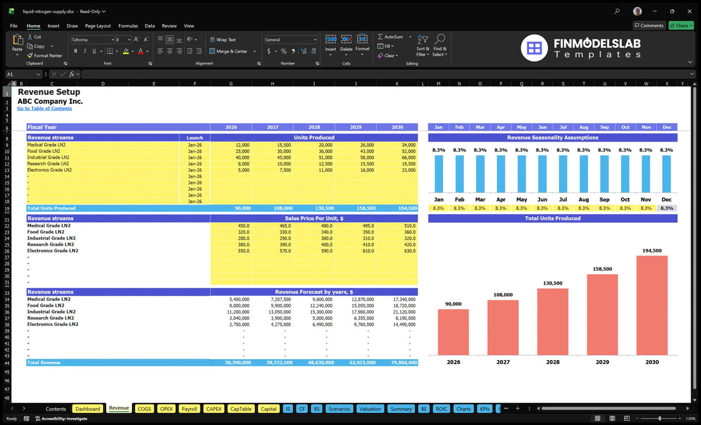Screen dimensions: 701x425
Task: Open the font size dropdown
Action: 129,40
